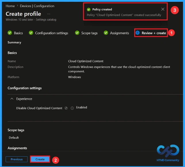Click the Disable Cloud Optimized Content setting name

pos(39,108)
